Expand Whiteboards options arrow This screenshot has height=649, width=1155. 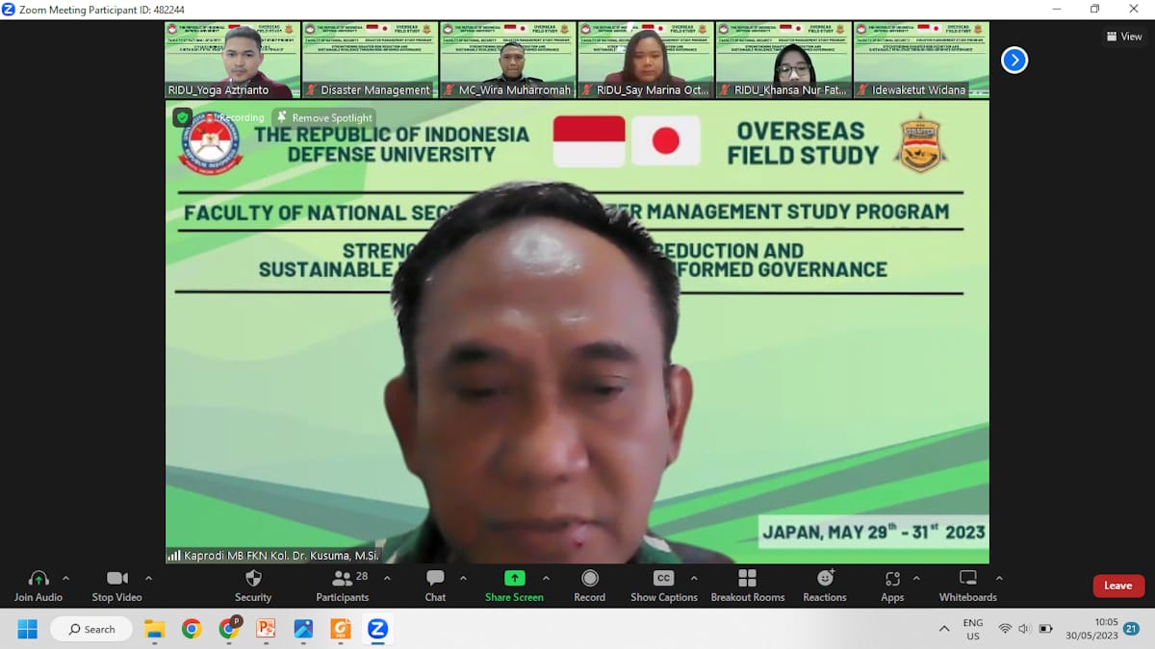999,579
